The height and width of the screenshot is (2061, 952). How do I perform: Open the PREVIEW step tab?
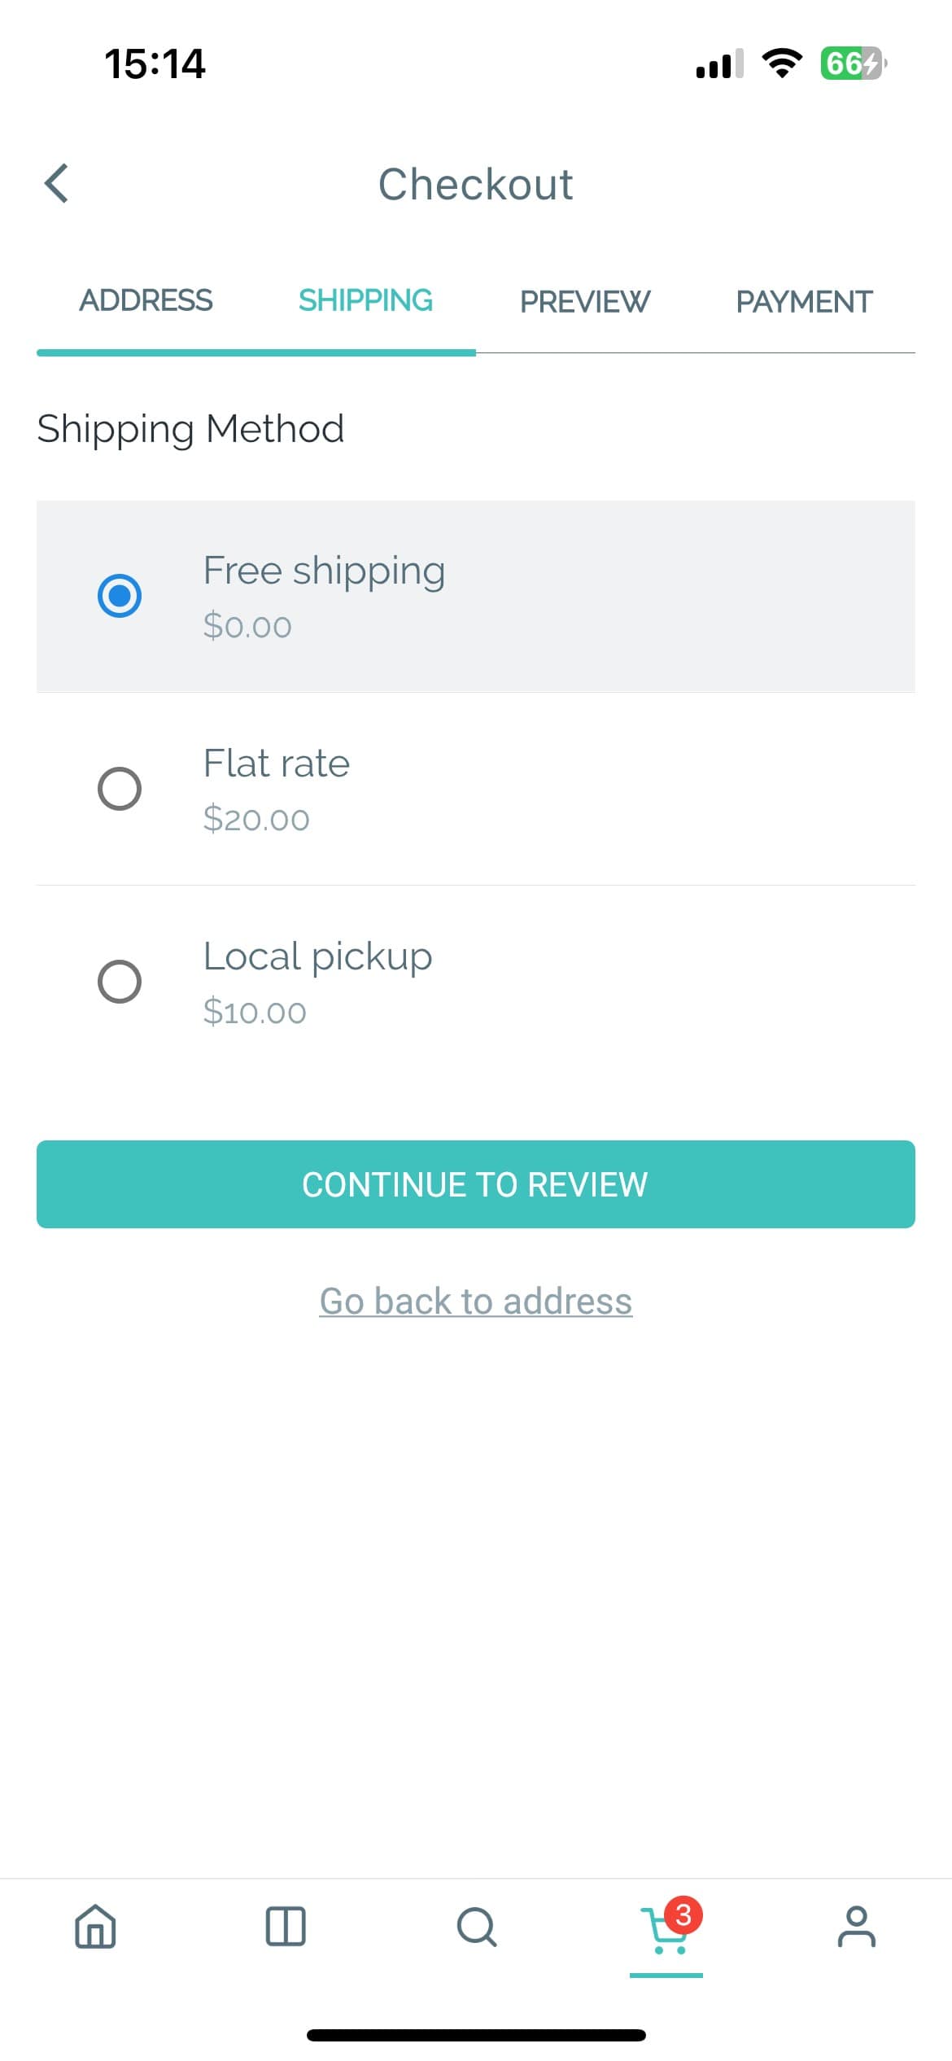(585, 301)
